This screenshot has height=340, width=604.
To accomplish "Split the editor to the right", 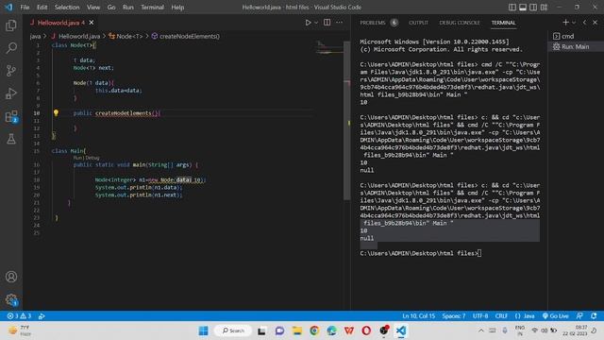I will point(327,23).
